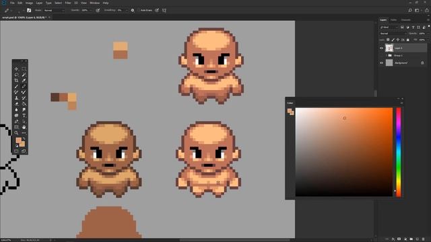431x242 pixels.
Task: Select the Move tool
Action: click(x=16, y=69)
